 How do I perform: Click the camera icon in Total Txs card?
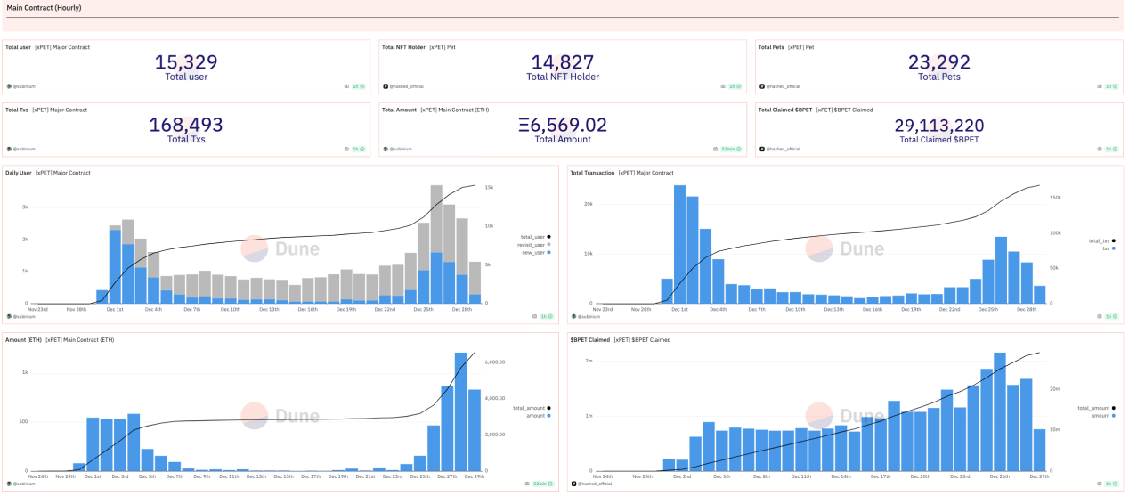pos(347,149)
